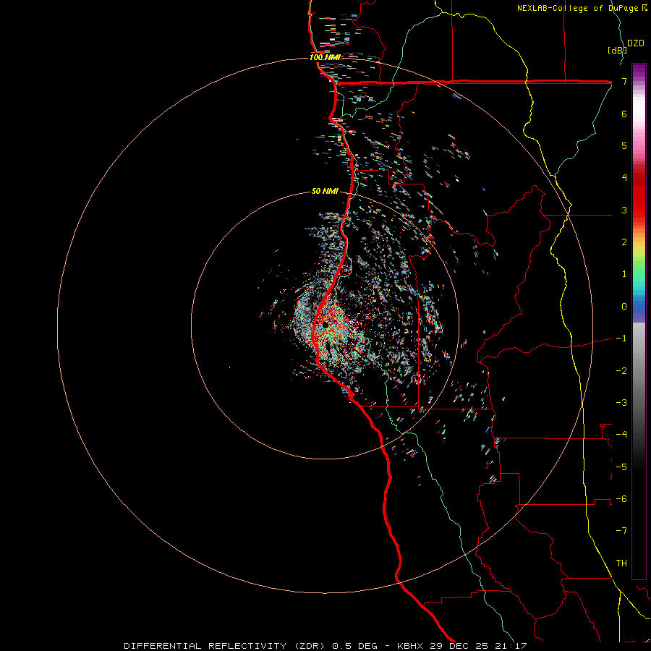Click the 29 DEC 25 date in the caption
Screen dimensions: 651x651
459,646
